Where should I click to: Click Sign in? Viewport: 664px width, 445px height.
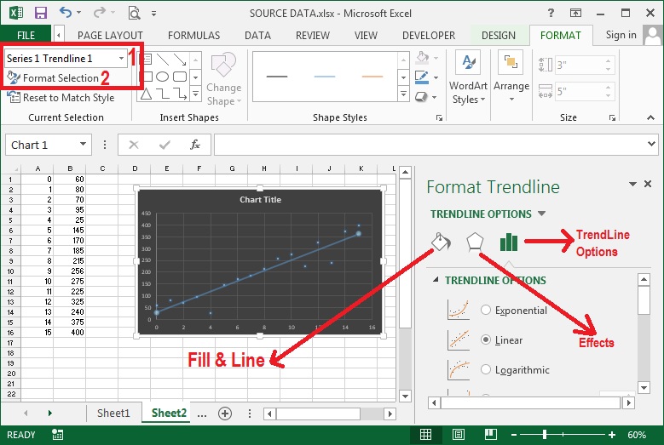621,35
